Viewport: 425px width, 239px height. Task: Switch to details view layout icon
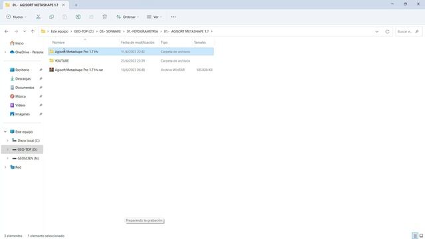415,236
